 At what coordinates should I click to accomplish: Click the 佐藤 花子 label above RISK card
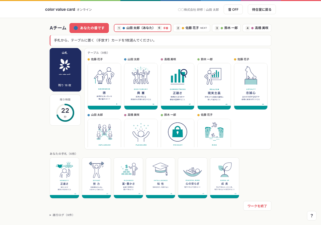coord(207,115)
